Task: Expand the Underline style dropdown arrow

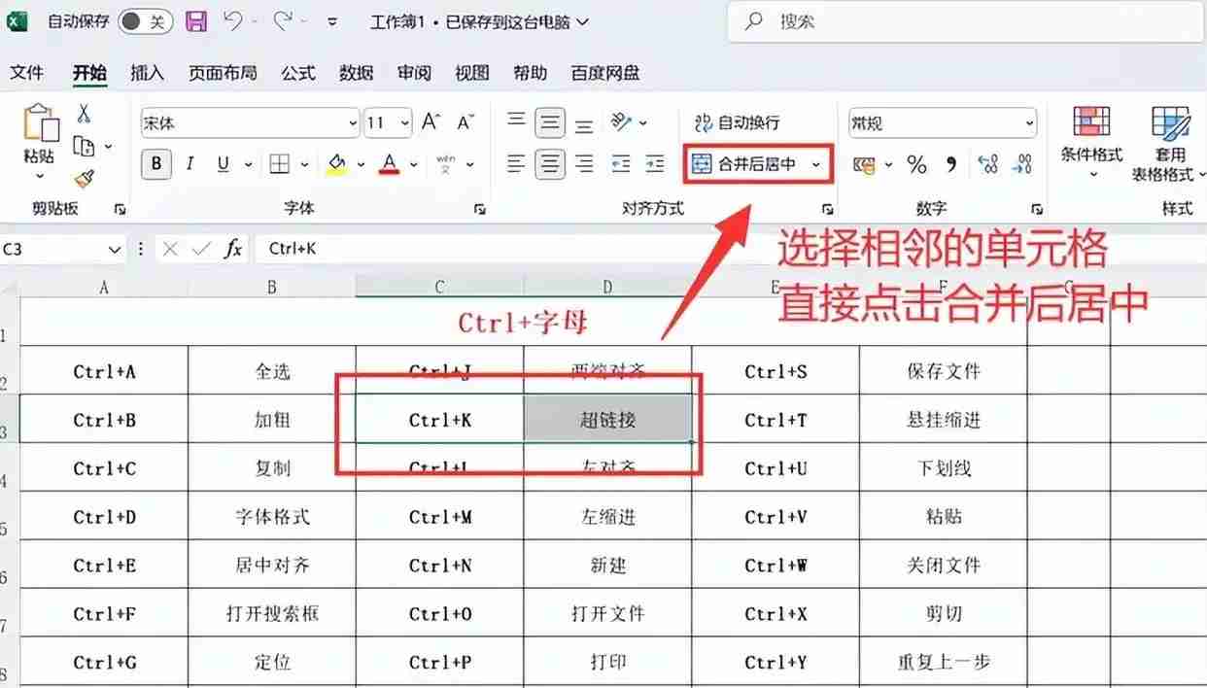Action: tap(248, 165)
